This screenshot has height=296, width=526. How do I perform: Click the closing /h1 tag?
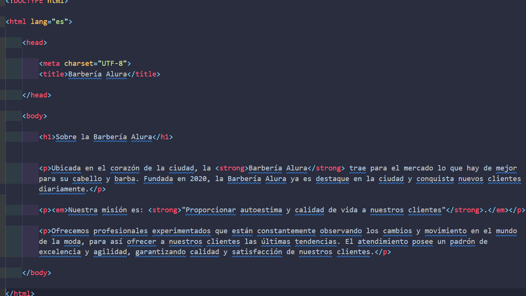(162, 137)
